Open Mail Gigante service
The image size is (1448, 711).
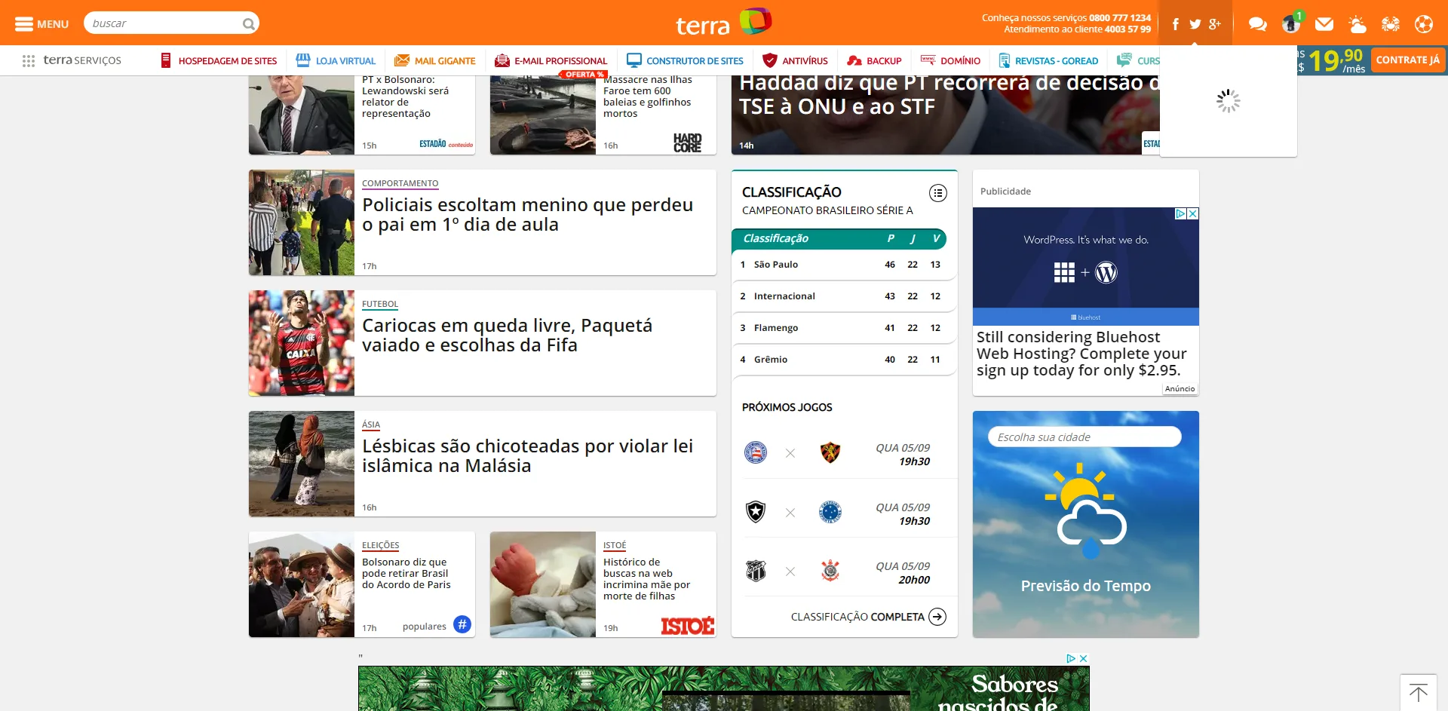[x=435, y=61]
